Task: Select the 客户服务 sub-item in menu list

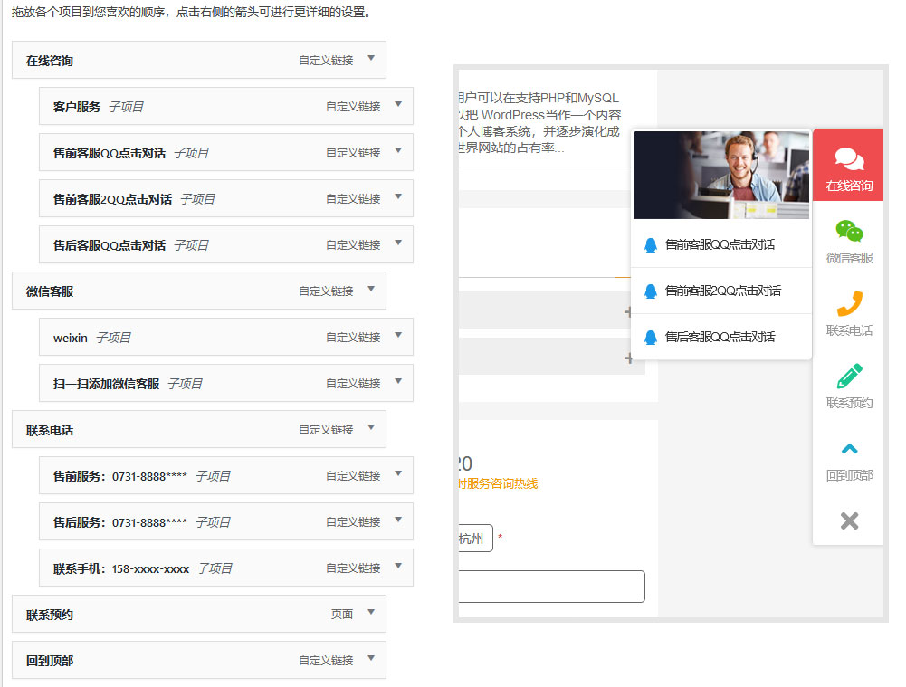Action: [78, 107]
